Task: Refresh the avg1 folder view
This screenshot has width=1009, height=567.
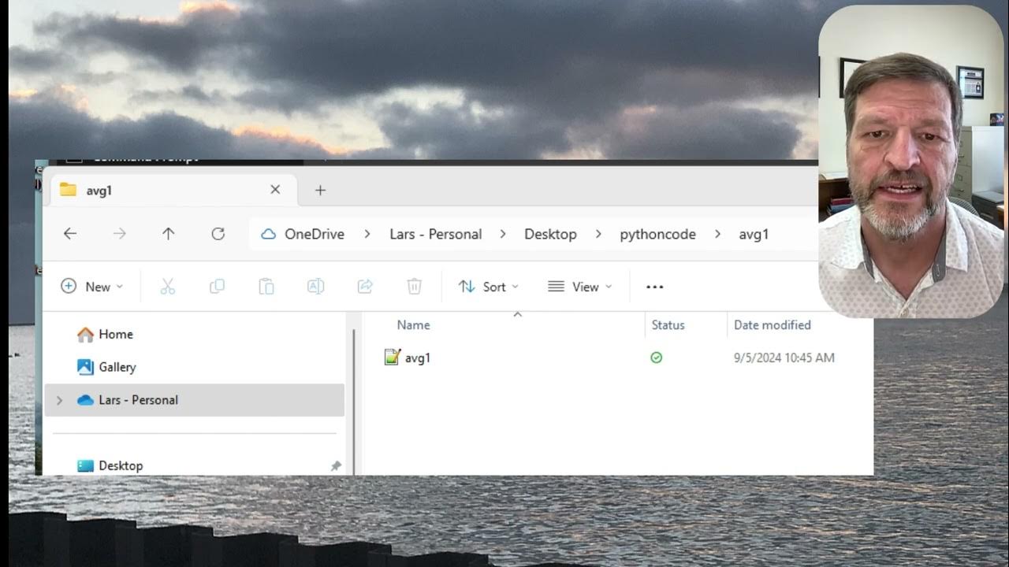Action: click(x=218, y=234)
